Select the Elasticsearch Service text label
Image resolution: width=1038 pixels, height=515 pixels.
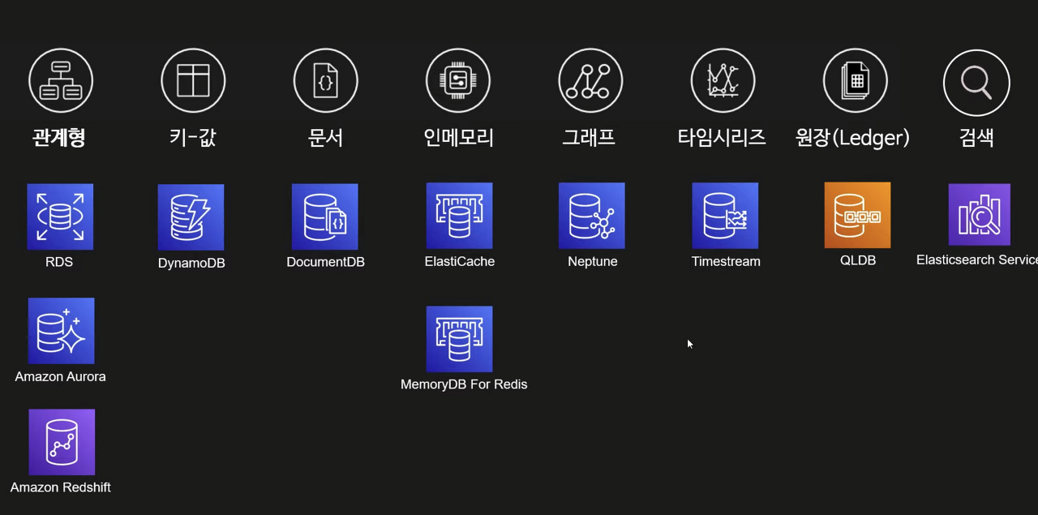[977, 260]
